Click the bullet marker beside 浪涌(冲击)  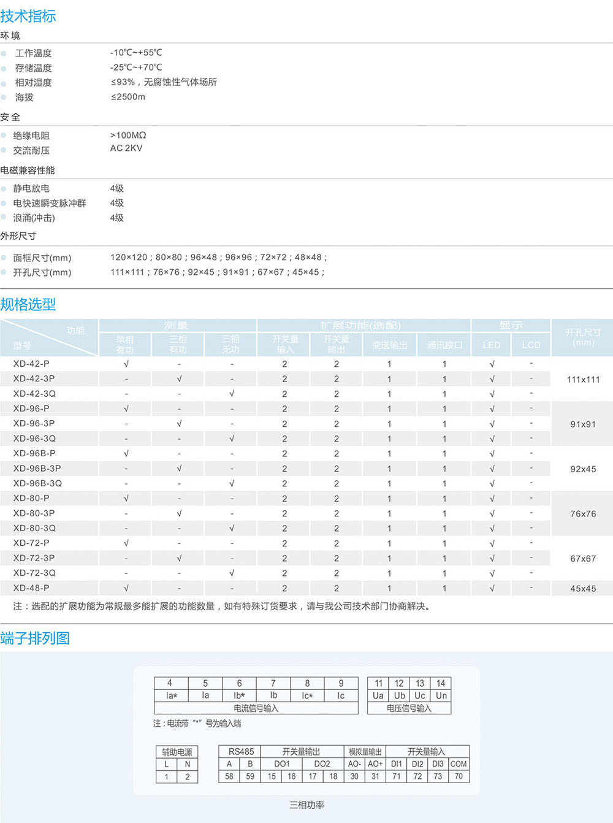[4, 218]
